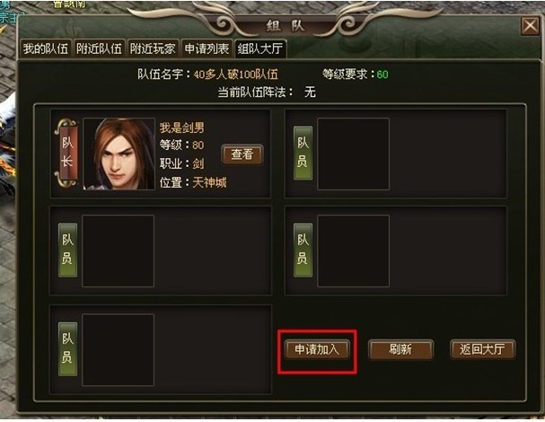Open the 我的队伍 tab
The height and width of the screenshot is (422, 545).
coord(46,48)
